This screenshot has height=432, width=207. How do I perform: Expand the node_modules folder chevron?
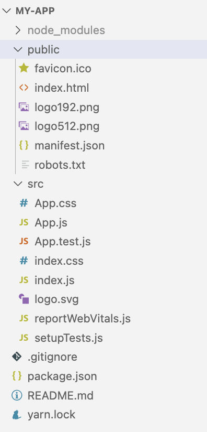coord(18,30)
